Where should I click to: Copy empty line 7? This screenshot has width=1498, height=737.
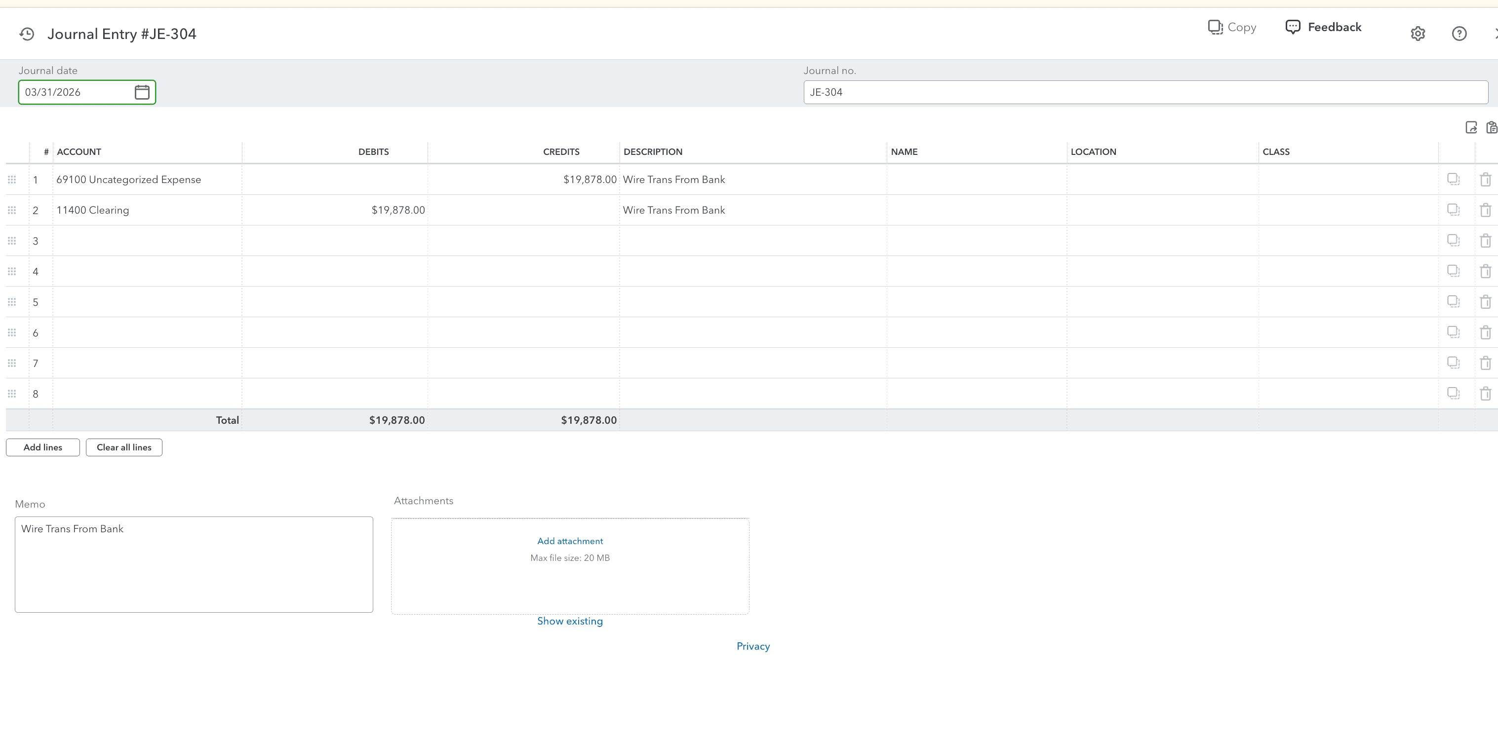1453,363
